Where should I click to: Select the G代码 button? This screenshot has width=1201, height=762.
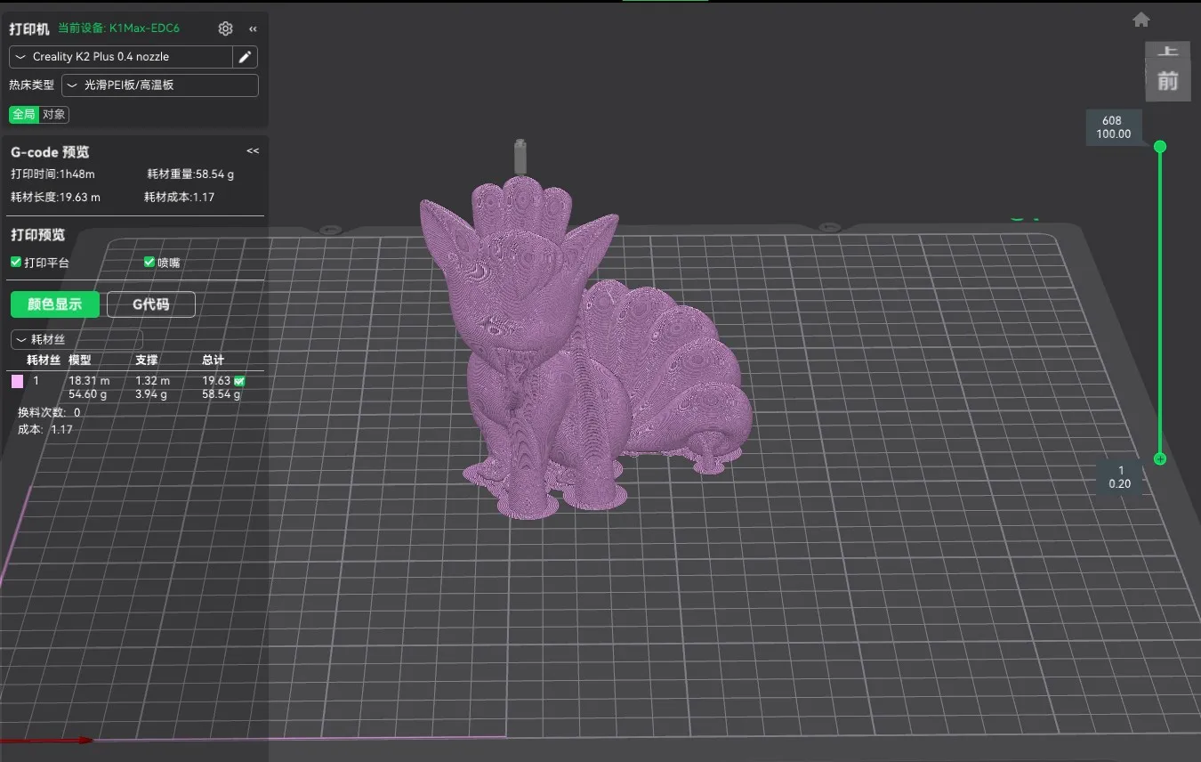(x=151, y=304)
